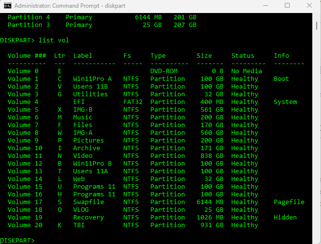Click the 'Pagefile' info text
Viewport: 321px width, 244px height.
289,202
